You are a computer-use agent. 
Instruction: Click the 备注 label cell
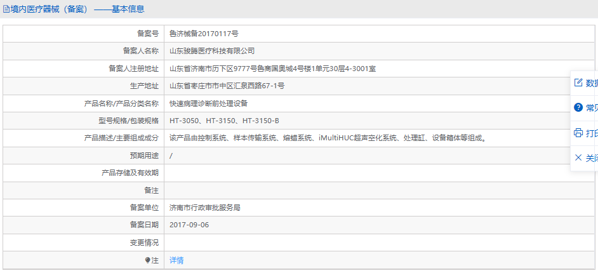(x=84, y=190)
